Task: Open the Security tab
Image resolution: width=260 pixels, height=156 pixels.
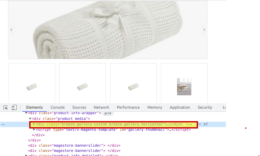Action: (x=205, y=107)
